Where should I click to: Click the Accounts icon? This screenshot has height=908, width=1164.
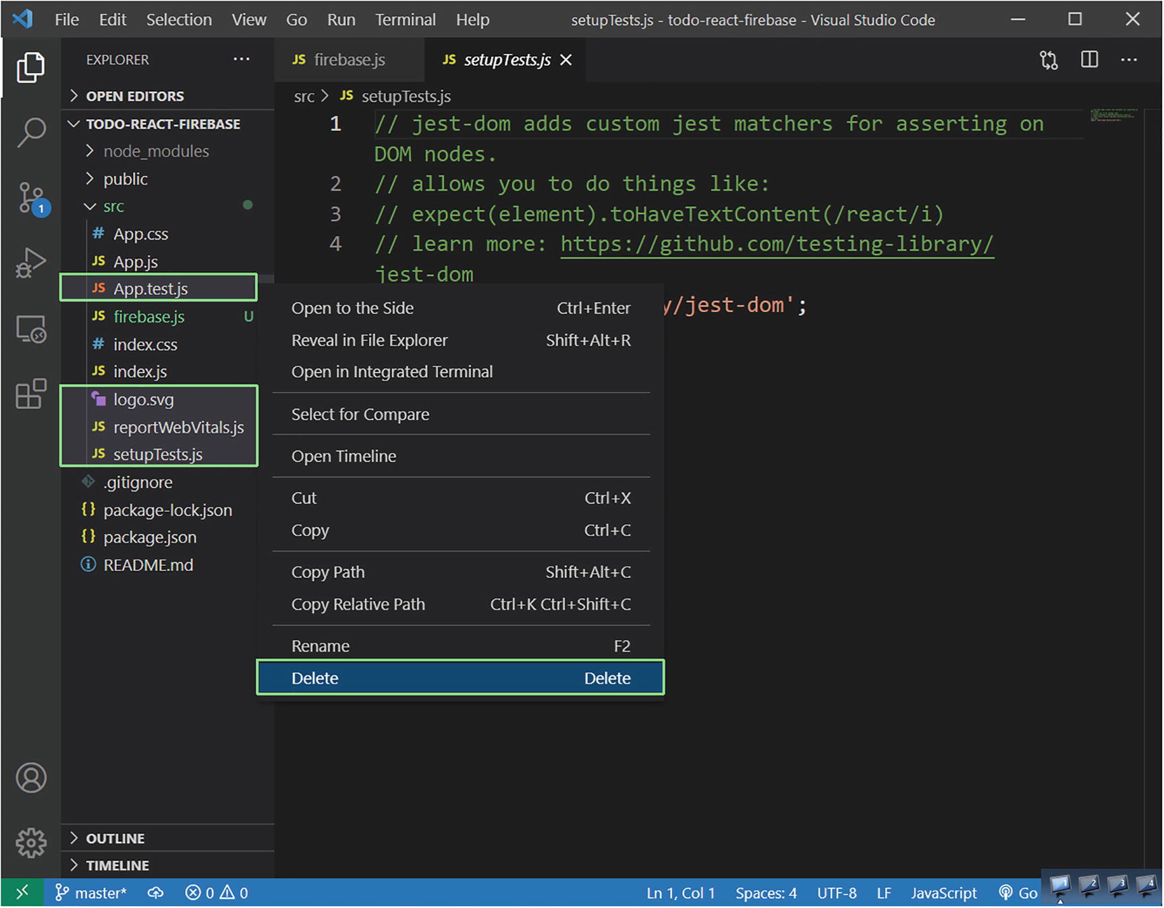point(31,778)
